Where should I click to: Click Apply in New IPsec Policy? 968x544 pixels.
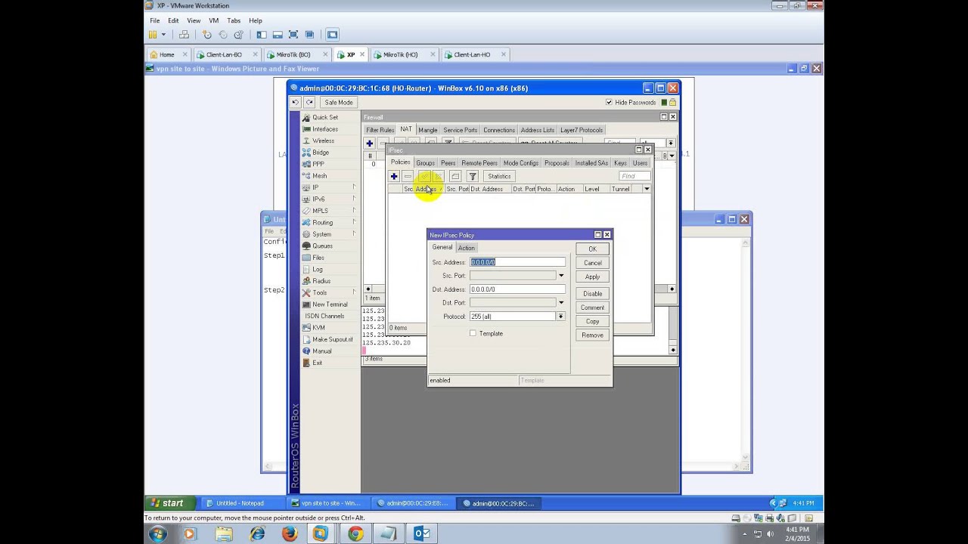tap(592, 277)
